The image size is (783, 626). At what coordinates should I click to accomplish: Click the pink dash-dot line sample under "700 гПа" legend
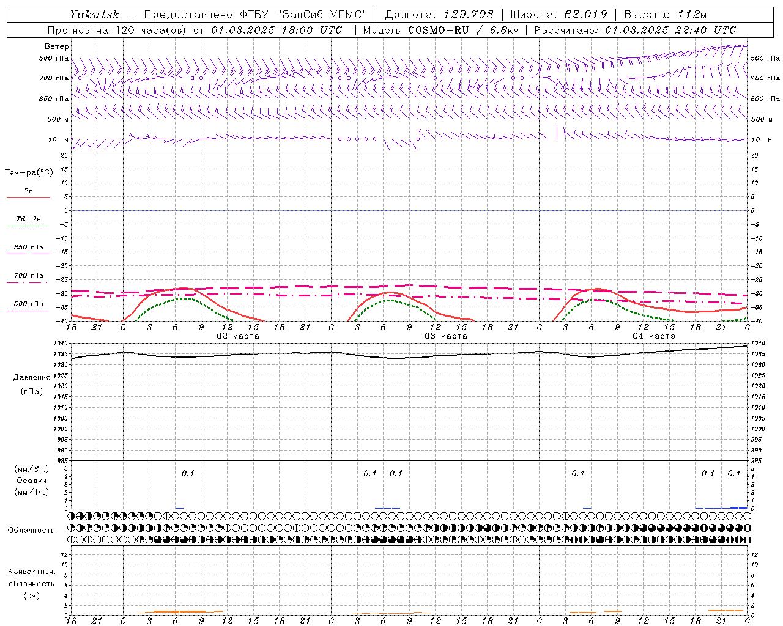click(27, 282)
